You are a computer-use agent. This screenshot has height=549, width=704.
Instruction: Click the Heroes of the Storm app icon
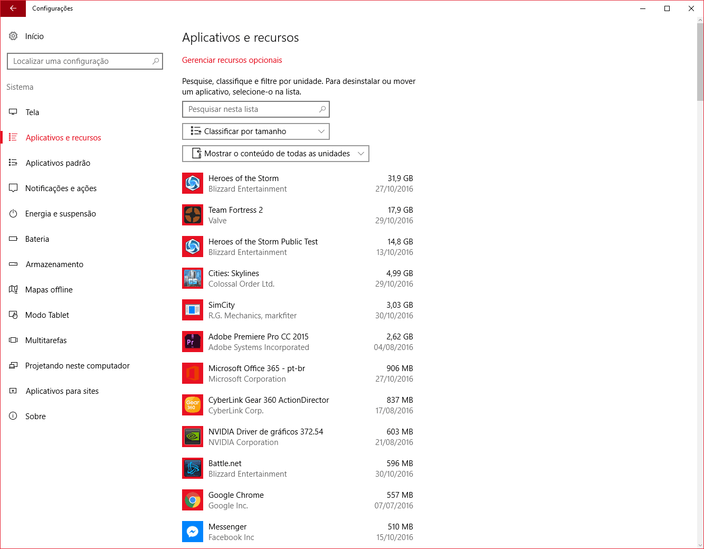[x=193, y=183]
